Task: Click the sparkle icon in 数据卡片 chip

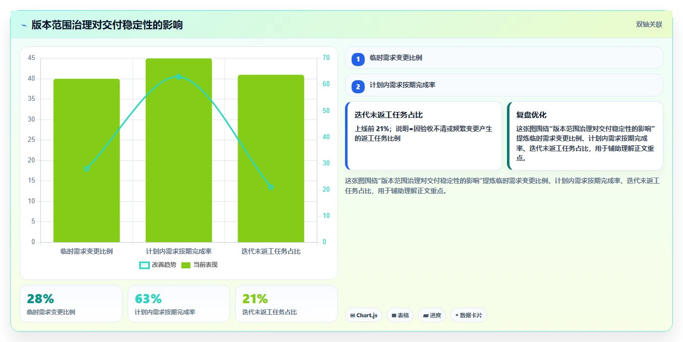Action: click(457, 315)
